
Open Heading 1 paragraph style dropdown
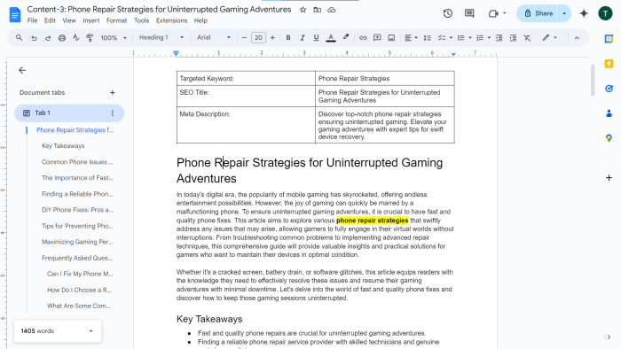[161, 37]
